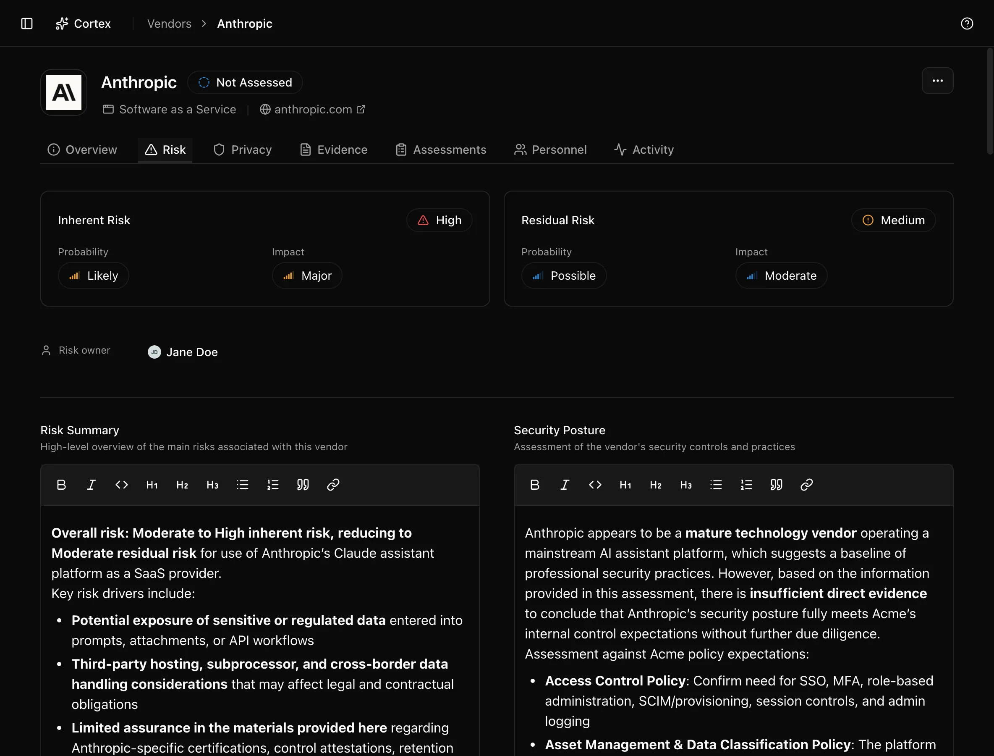Insert link in Security Posture editor
This screenshot has width=994, height=756.
click(x=806, y=485)
